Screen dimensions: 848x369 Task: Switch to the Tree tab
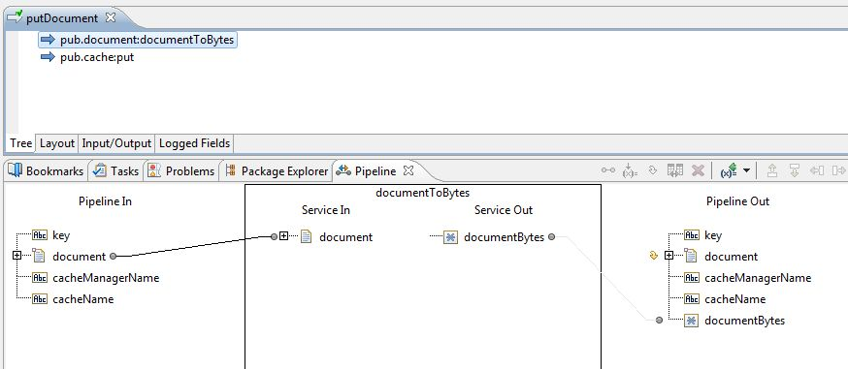[21, 143]
